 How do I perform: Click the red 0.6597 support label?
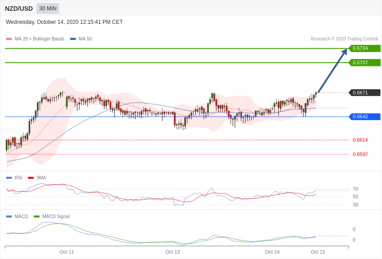click(x=360, y=154)
